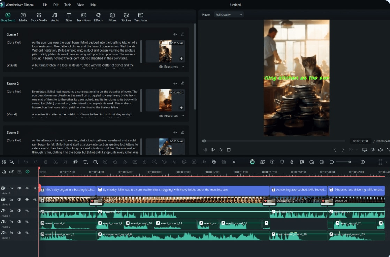This screenshot has width=390, height=257.
Task: Click the delete trash icon
Action: click(46, 162)
